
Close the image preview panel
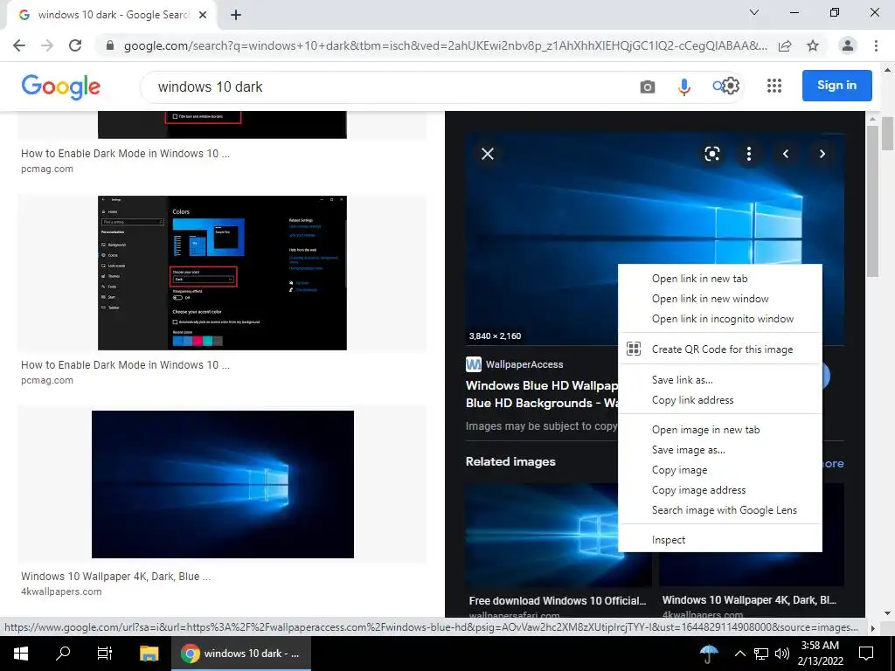click(x=488, y=154)
